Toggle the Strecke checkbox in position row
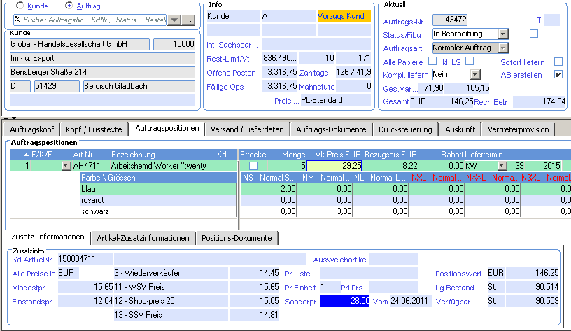The width and height of the screenshot is (571, 331). [253, 166]
